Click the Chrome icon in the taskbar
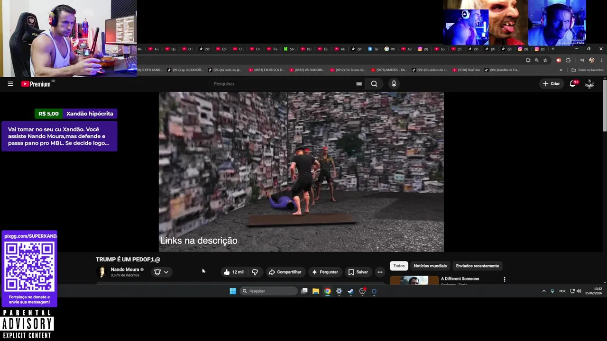 [x=327, y=291]
